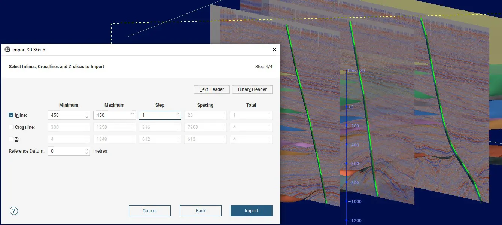Increase the Reference Datum with up arrow
Viewport: 502px width, 225px height.
pyautogui.click(x=87, y=149)
